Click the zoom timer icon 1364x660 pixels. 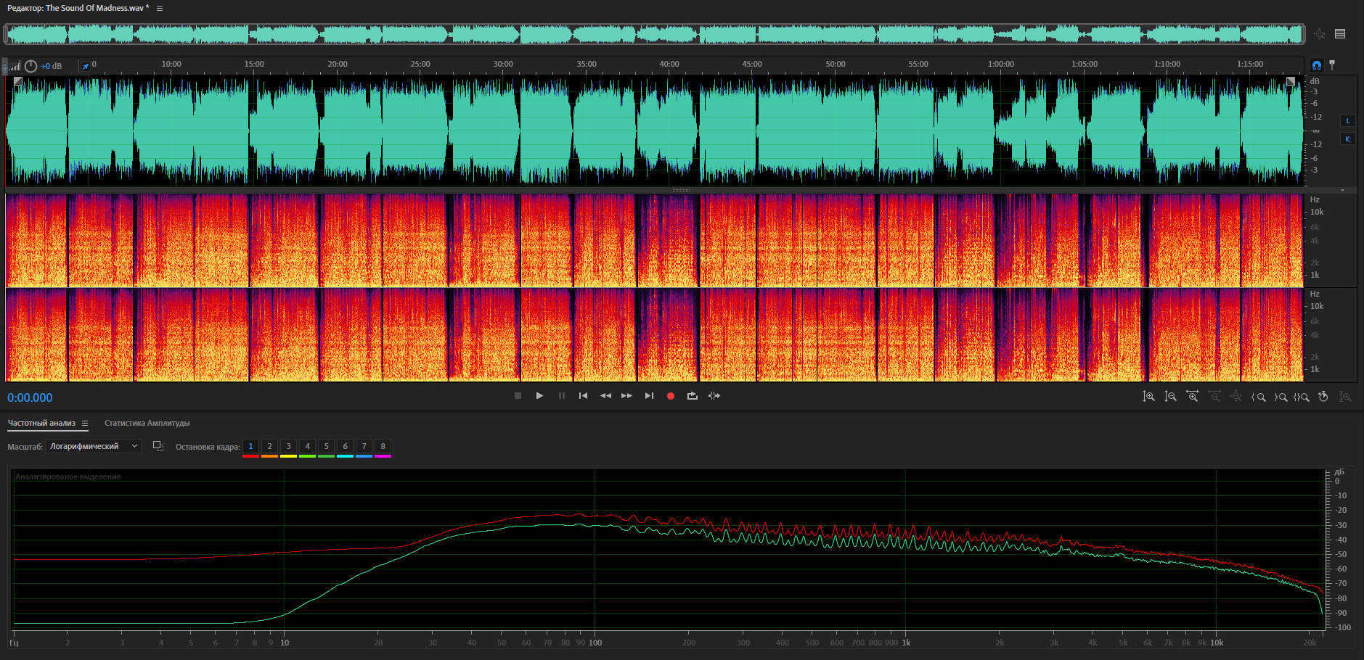tap(1323, 396)
